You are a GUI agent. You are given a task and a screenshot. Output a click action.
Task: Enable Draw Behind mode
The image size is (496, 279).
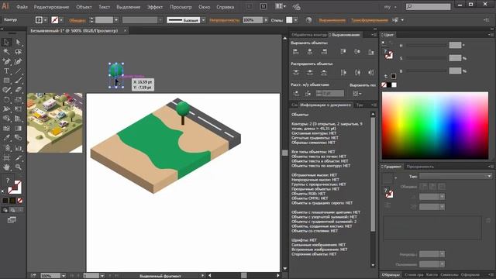coord(12,210)
